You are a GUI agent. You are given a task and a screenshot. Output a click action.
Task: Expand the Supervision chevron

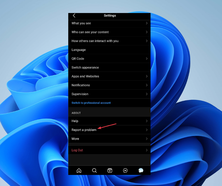click(147, 94)
